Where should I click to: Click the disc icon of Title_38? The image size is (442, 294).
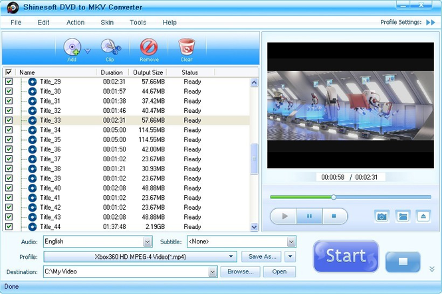click(33, 169)
